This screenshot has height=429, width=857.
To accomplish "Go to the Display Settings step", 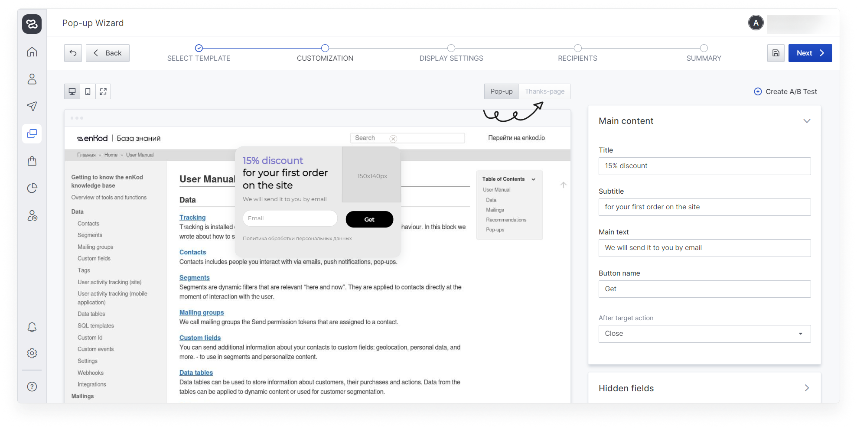I will click(451, 49).
